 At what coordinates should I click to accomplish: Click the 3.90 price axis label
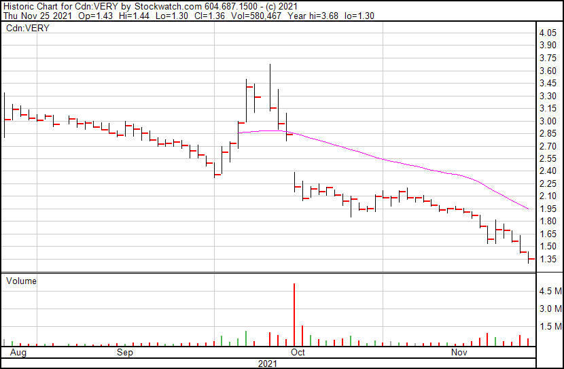click(548, 46)
